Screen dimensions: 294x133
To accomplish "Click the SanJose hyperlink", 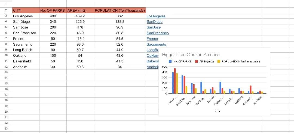I will [154, 27].
